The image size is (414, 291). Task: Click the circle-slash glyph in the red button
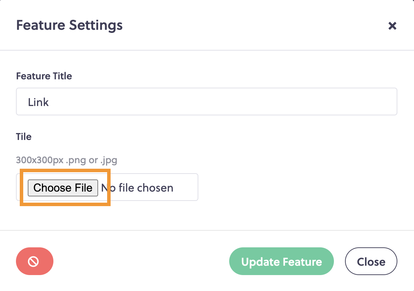point(34,262)
